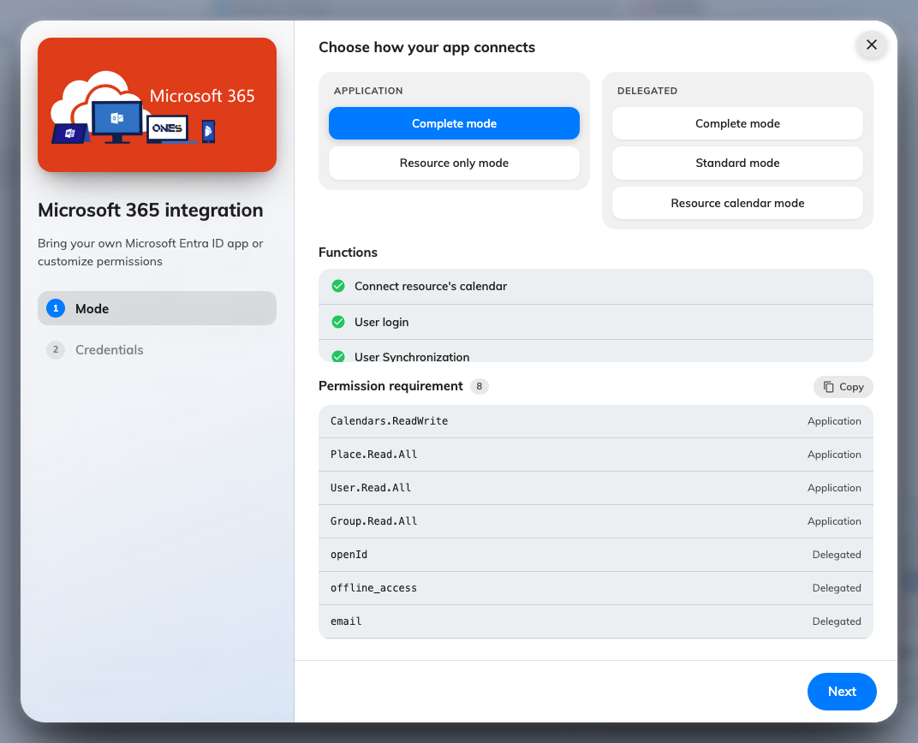918x743 pixels.
Task: Choose Resource calendar mode
Action: coord(737,203)
